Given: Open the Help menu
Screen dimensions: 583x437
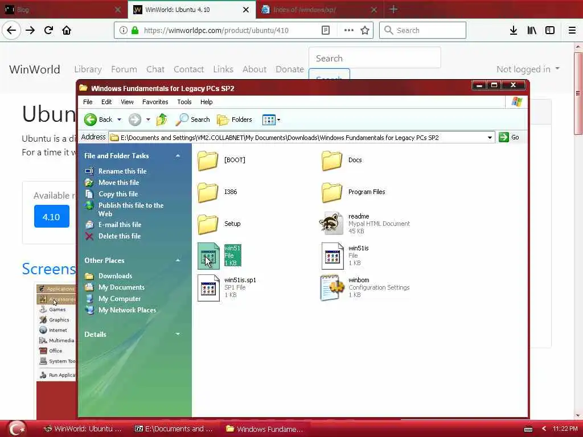Looking at the screenshot, I should click(x=206, y=102).
